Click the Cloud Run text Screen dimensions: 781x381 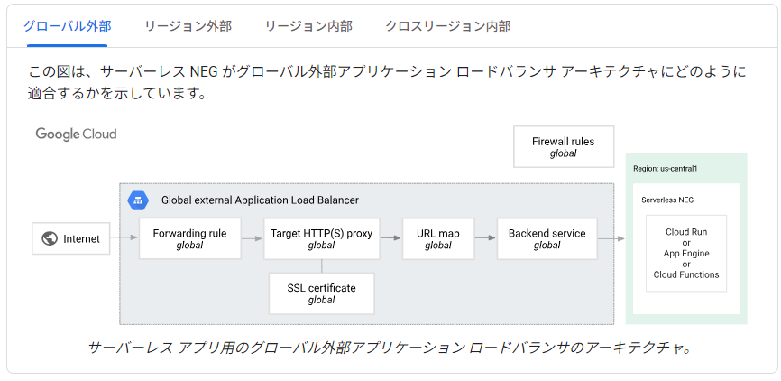686,232
